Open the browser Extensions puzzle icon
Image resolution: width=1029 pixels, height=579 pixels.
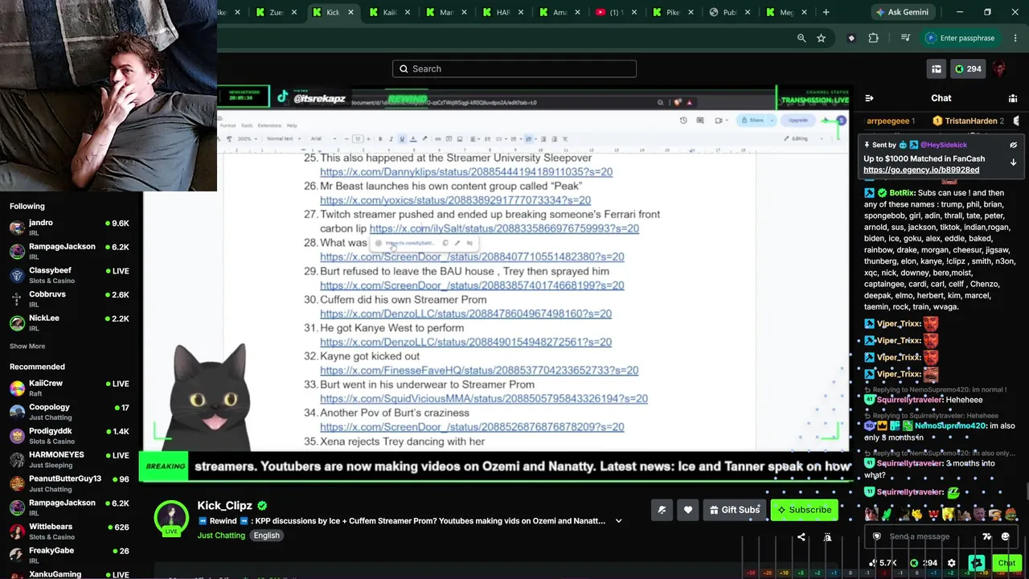(x=874, y=38)
